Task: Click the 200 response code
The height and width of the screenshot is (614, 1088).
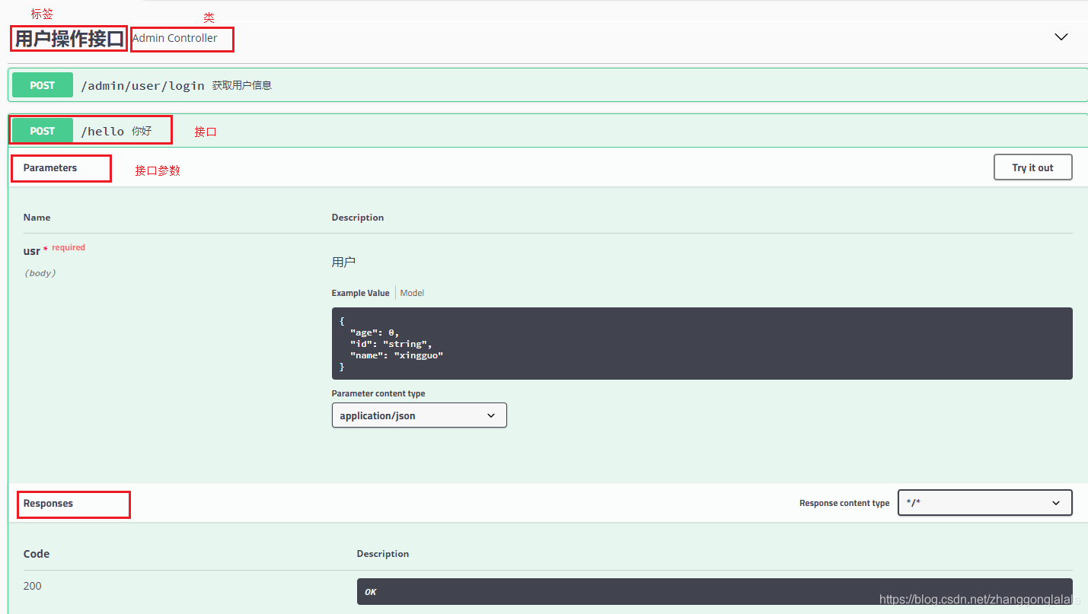Action: point(33,586)
